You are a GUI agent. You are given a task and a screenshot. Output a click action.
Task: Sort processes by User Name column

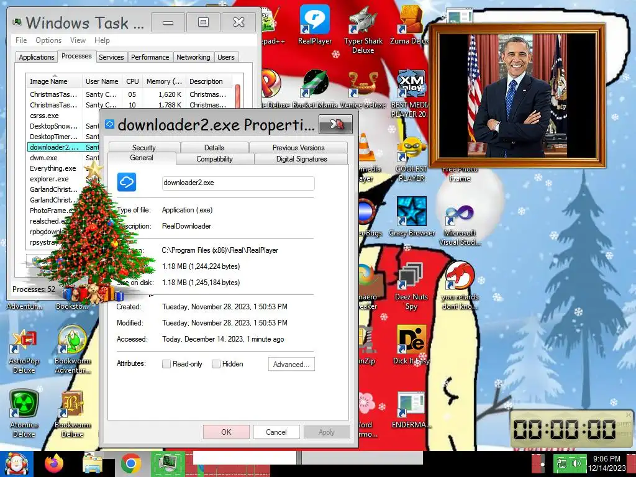pyautogui.click(x=102, y=81)
